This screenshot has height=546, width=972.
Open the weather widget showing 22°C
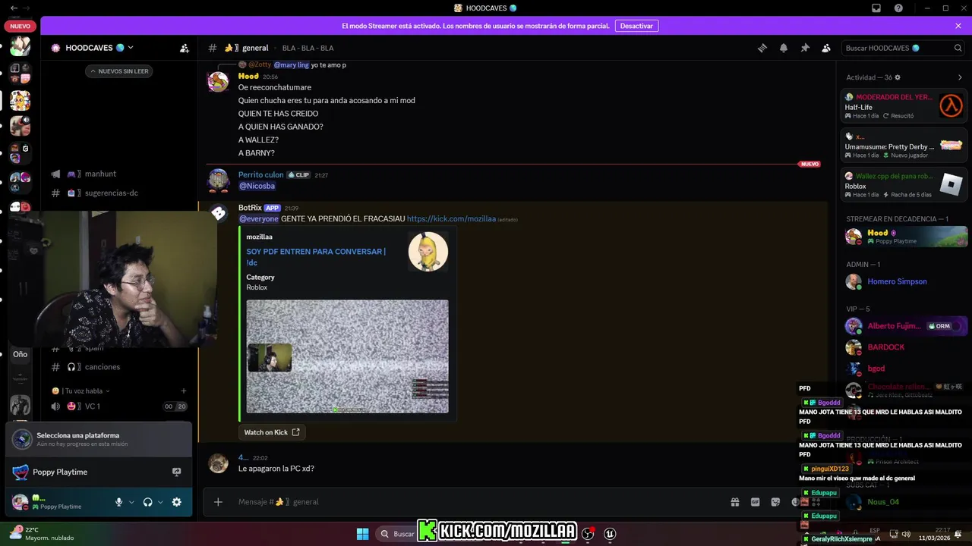[42, 534]
